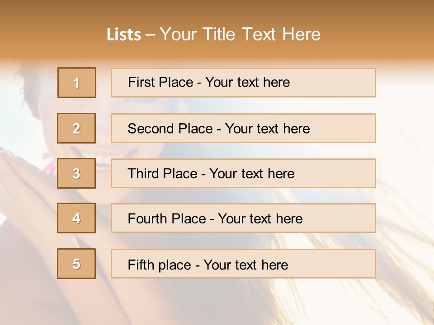Click the number 3 box
The width and height of the screenshot is (434, 325).
point(76,173)
